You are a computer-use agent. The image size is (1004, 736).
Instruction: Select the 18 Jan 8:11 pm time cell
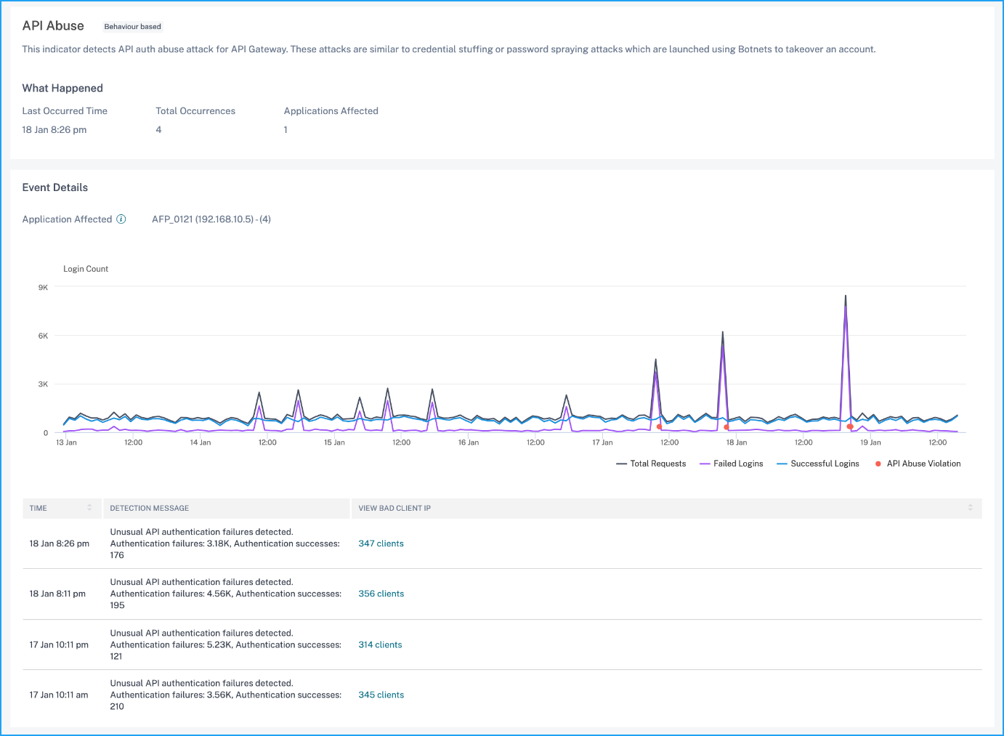(x=57, y=594)
